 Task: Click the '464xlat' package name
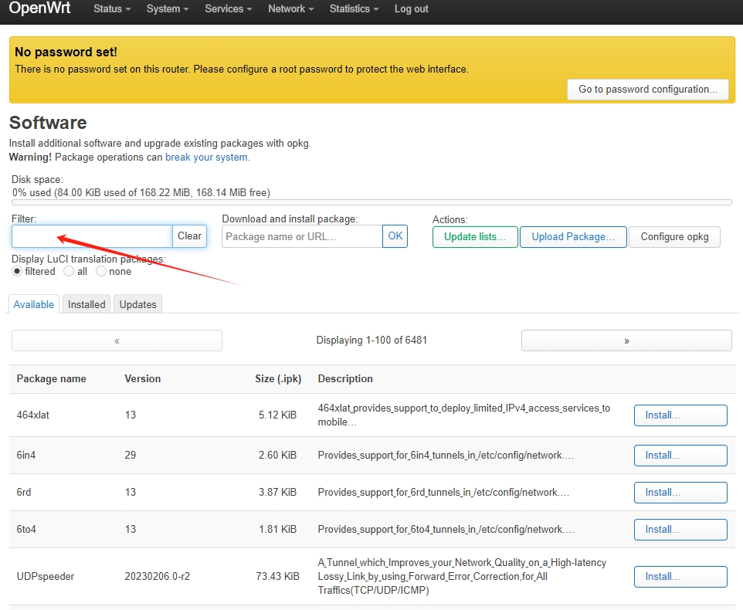click(x=32, y=415)
